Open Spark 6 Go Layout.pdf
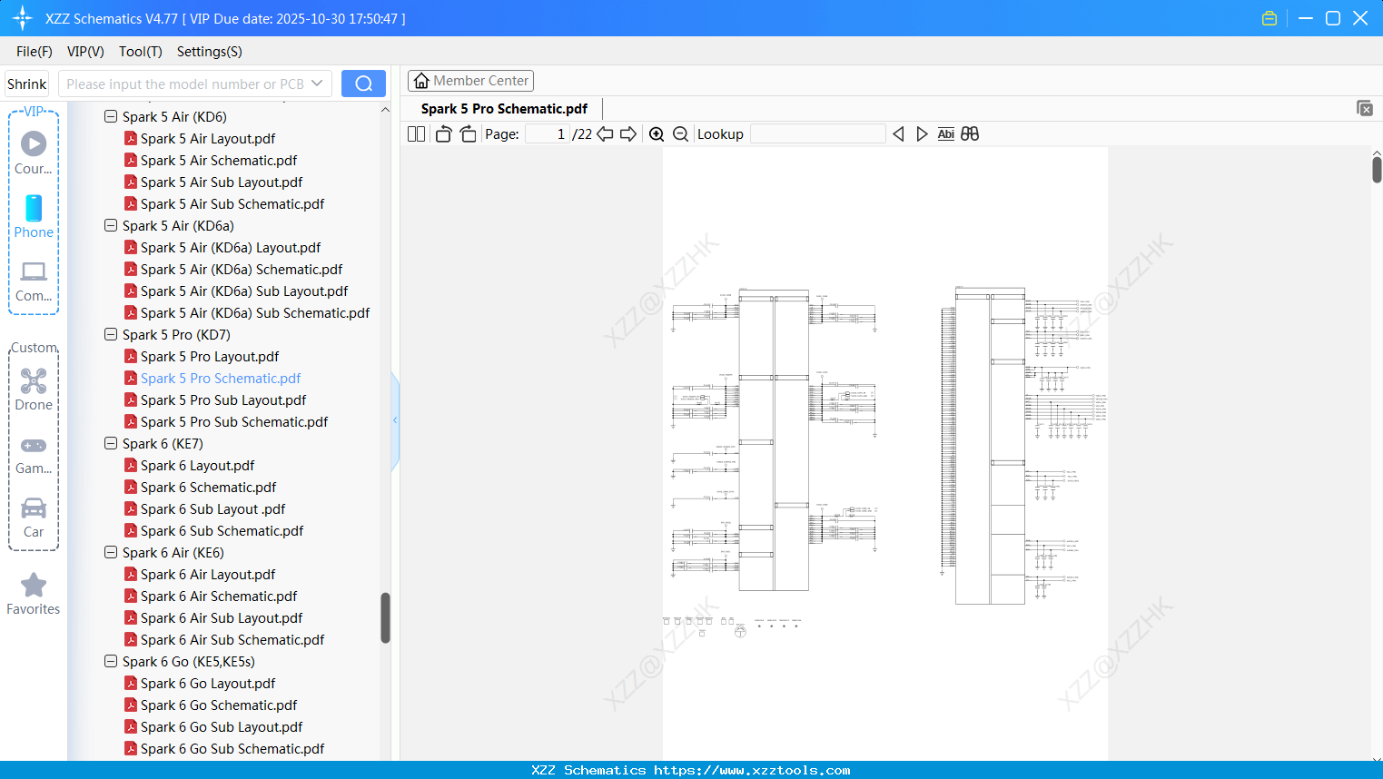 (207, 683)
